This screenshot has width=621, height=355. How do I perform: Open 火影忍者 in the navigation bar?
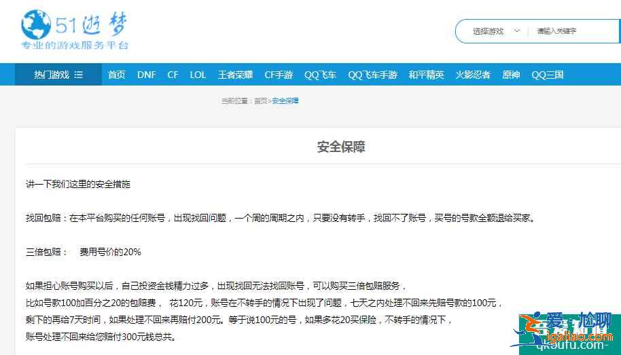pyautogui.click(x=473, y=75)
